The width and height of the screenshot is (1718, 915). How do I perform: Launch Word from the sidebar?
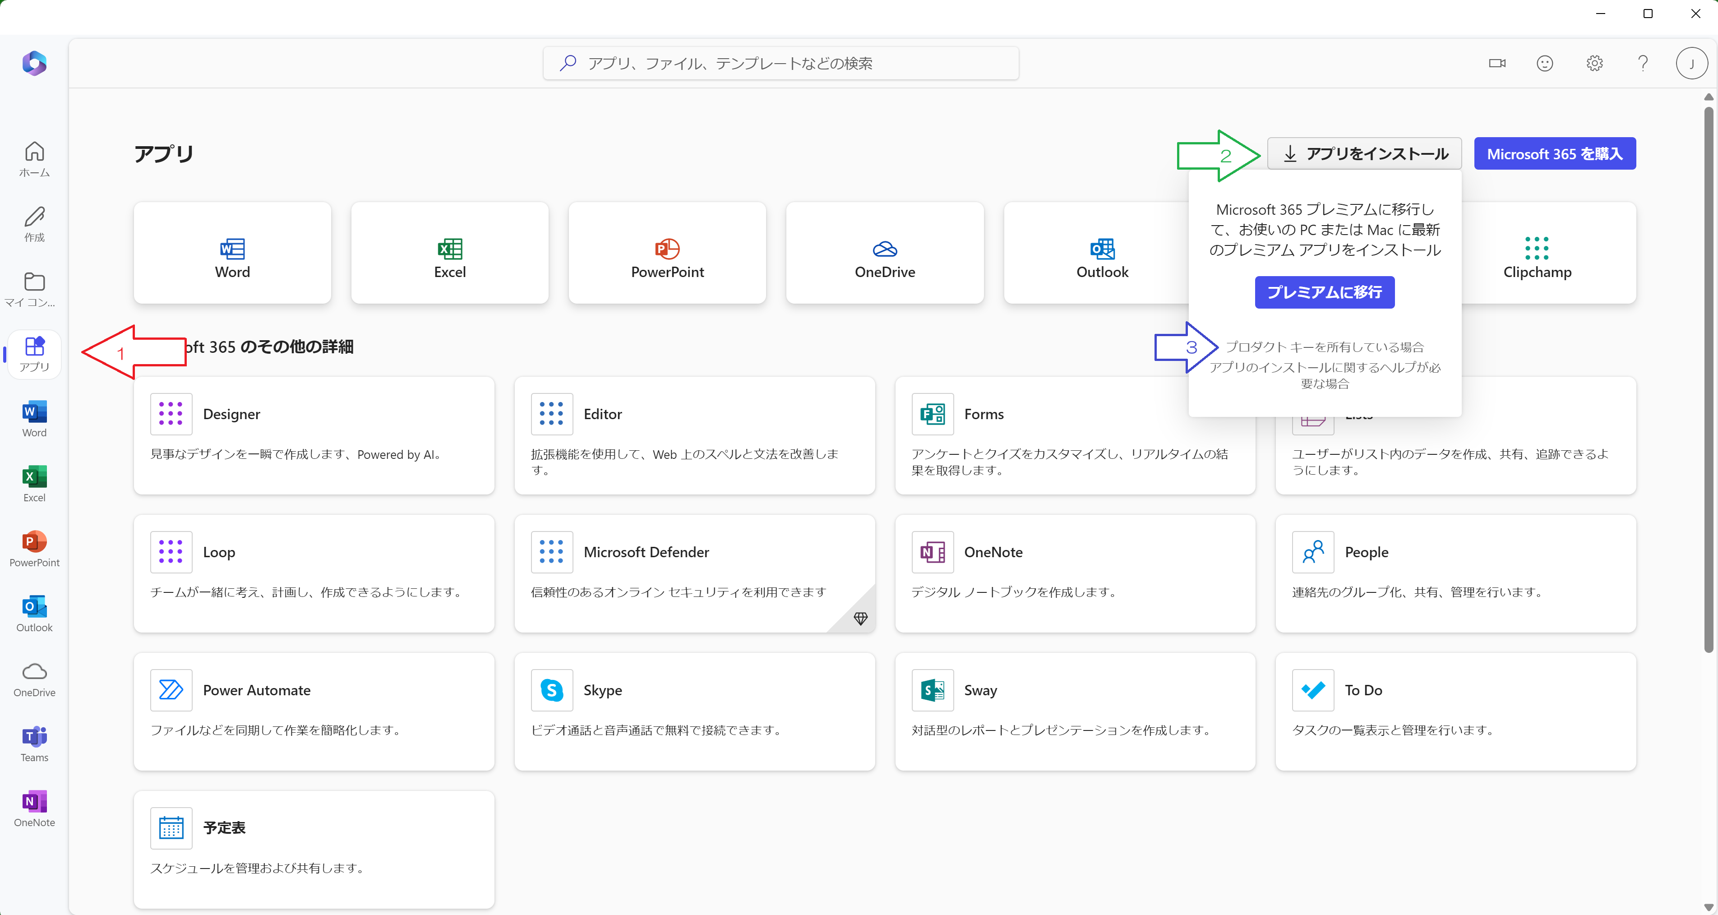[34, 419]
